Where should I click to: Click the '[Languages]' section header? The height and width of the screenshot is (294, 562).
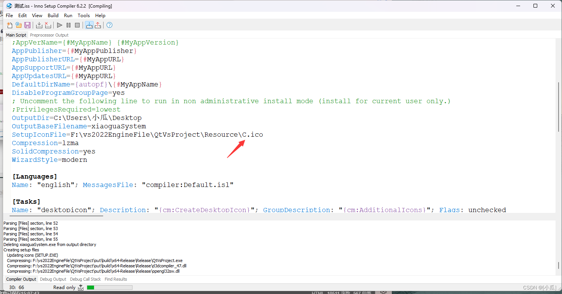35,177
